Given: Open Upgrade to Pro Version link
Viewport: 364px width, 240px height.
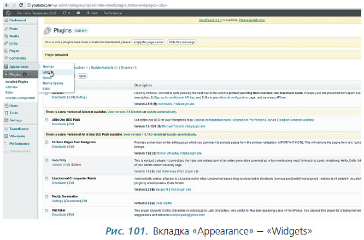Looking at the screenshot, I should point(249,120).
